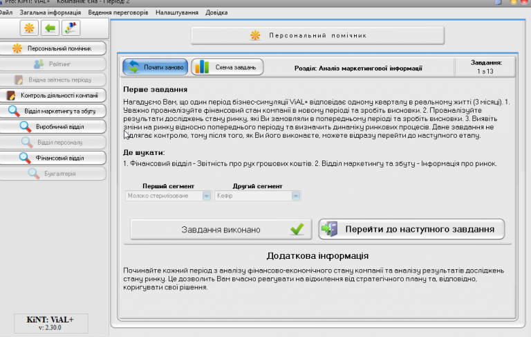The height and width of the screenshot is (337, 531).
Task: Open the Перший сегмент dropdown
Action: [x=168, y=196]
